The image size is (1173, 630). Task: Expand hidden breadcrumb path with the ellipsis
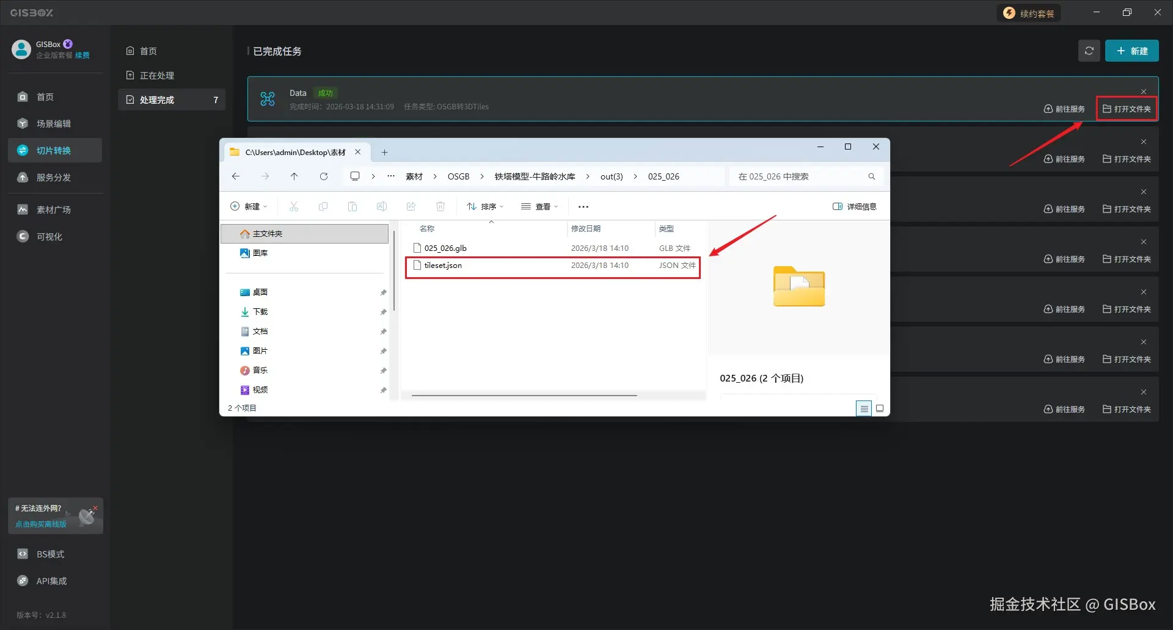click(x=391, y=176)
